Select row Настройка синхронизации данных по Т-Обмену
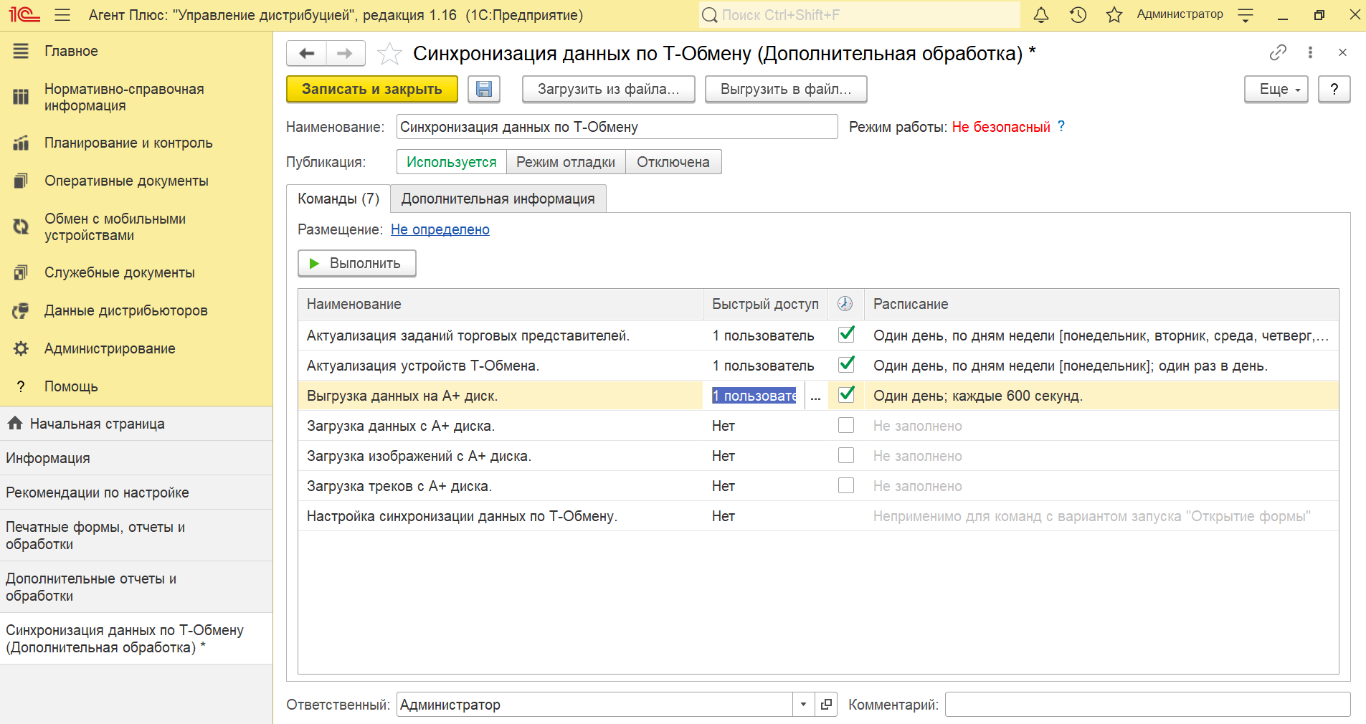This screenshot has width=1366, height=724. pyautogui.click(x=818, y=516)
